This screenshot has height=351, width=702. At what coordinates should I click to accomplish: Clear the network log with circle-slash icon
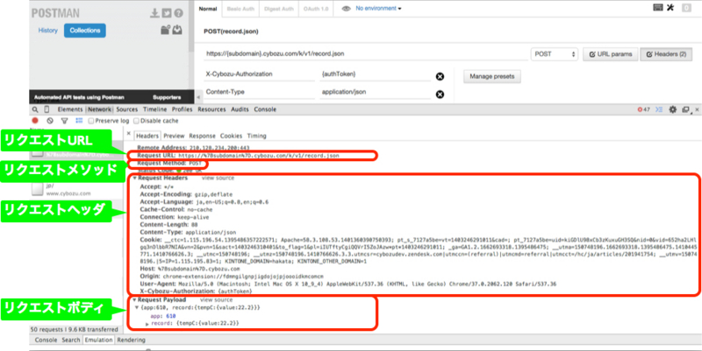[50, 121]
